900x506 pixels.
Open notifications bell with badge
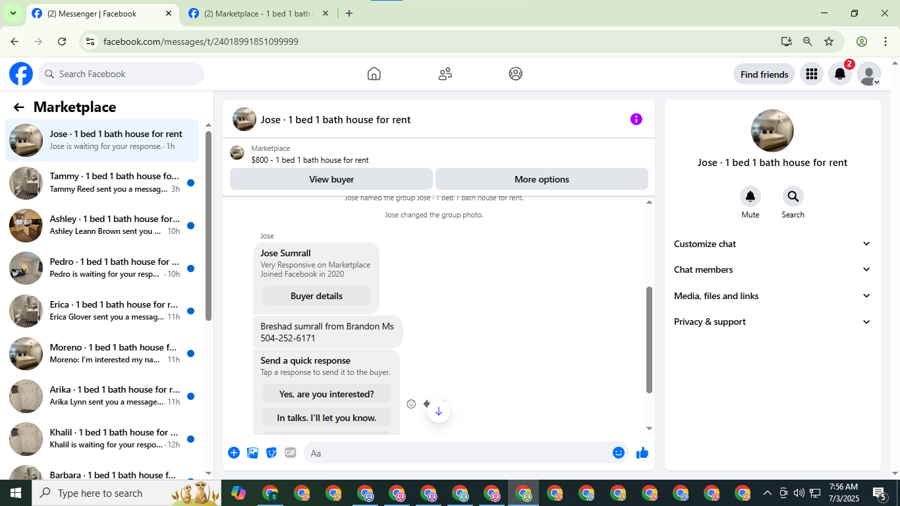point(840,74)
